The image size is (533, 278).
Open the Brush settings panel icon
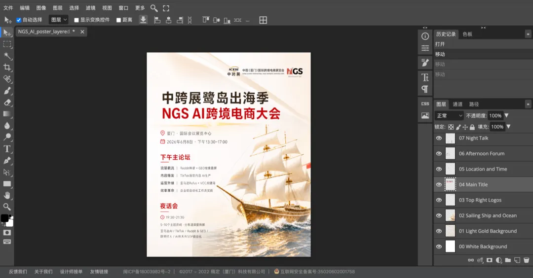coord(425,63)
